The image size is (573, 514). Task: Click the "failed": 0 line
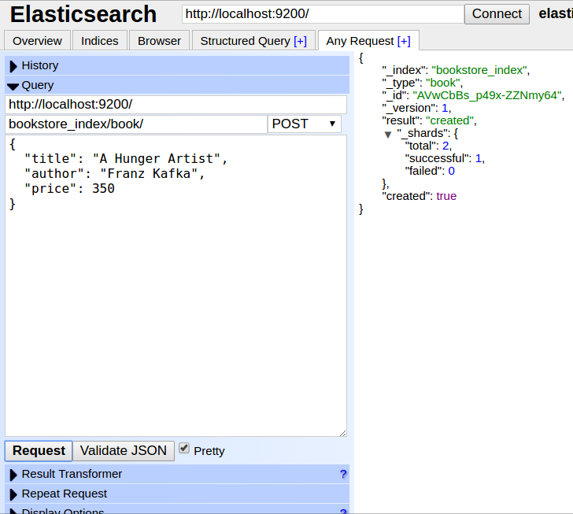pos(430,171)
